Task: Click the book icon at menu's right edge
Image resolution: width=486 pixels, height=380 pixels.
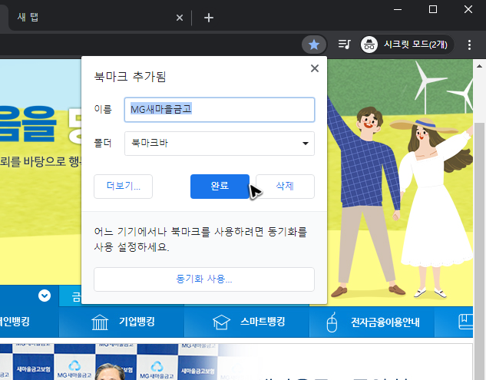Action: point(465,322)
